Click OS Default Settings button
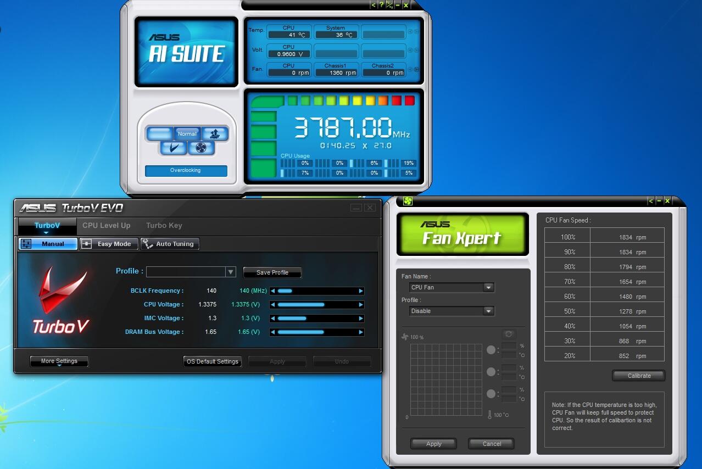 [213, 361]
